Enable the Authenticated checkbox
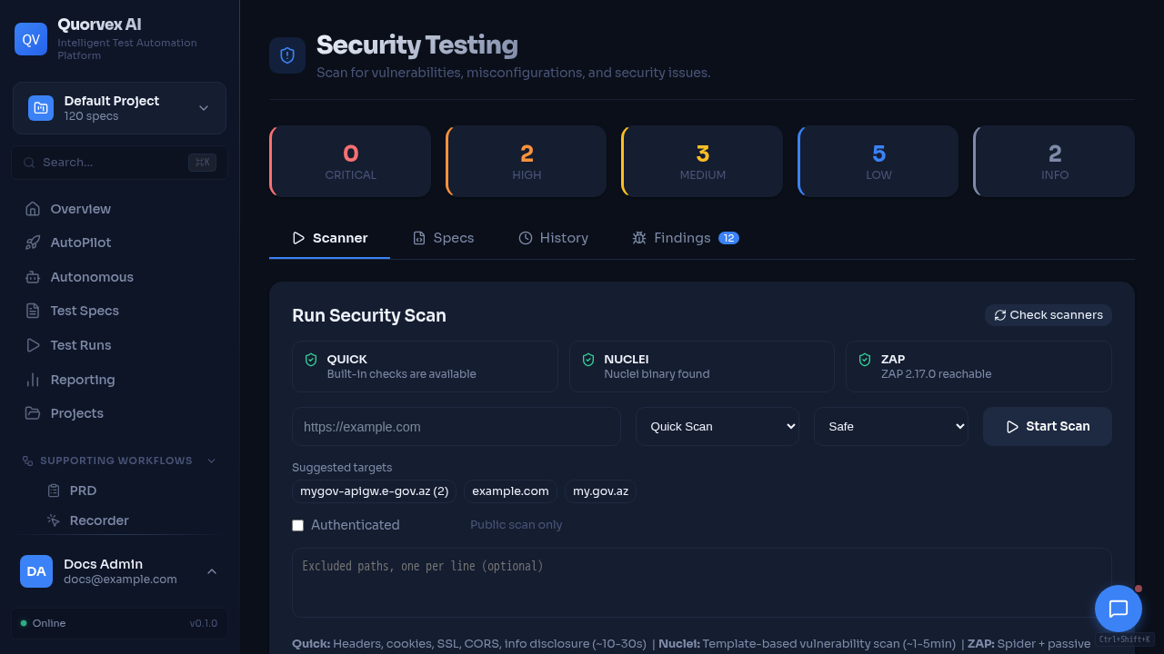The image size is (1164, 654). [297, 525]
